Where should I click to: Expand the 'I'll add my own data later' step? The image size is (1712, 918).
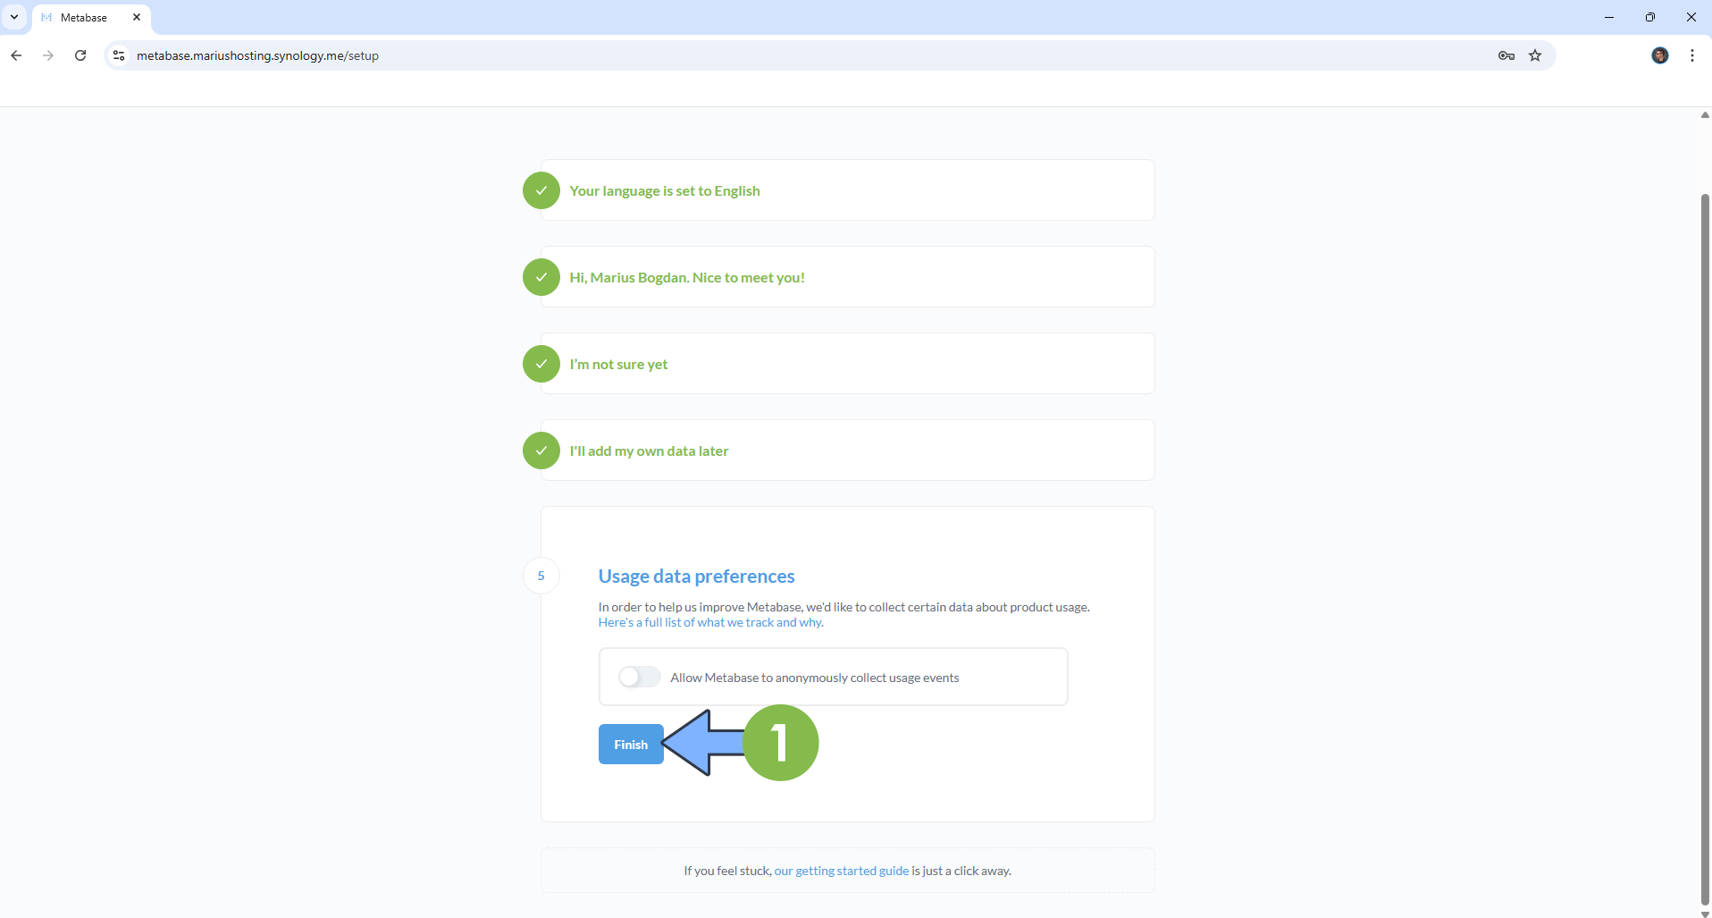coord(649,451)
